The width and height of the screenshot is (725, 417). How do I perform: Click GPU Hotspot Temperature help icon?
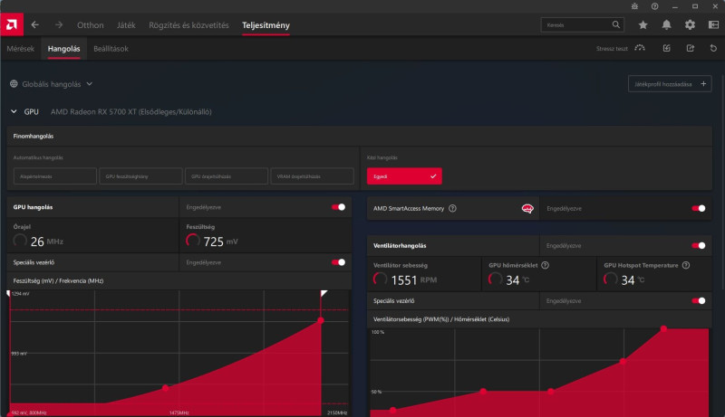click(x=686, y=265)
